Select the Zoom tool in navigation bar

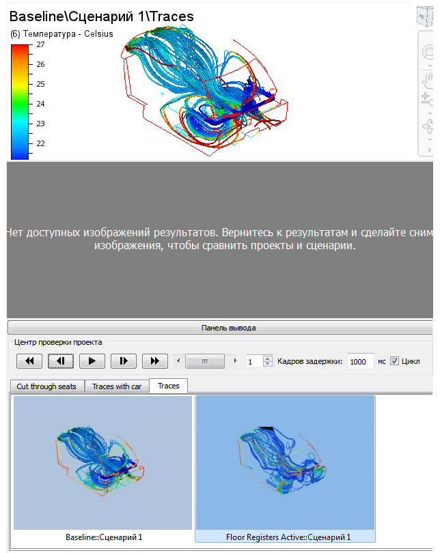pos(427,99)
